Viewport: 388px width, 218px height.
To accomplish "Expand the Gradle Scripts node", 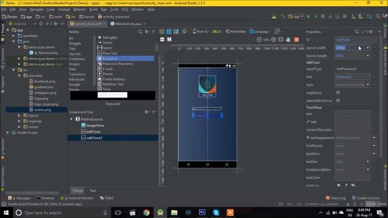I will (x=8, y=133).
